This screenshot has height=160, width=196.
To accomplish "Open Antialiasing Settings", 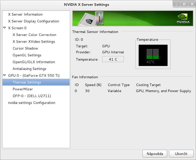I will 30,69.
